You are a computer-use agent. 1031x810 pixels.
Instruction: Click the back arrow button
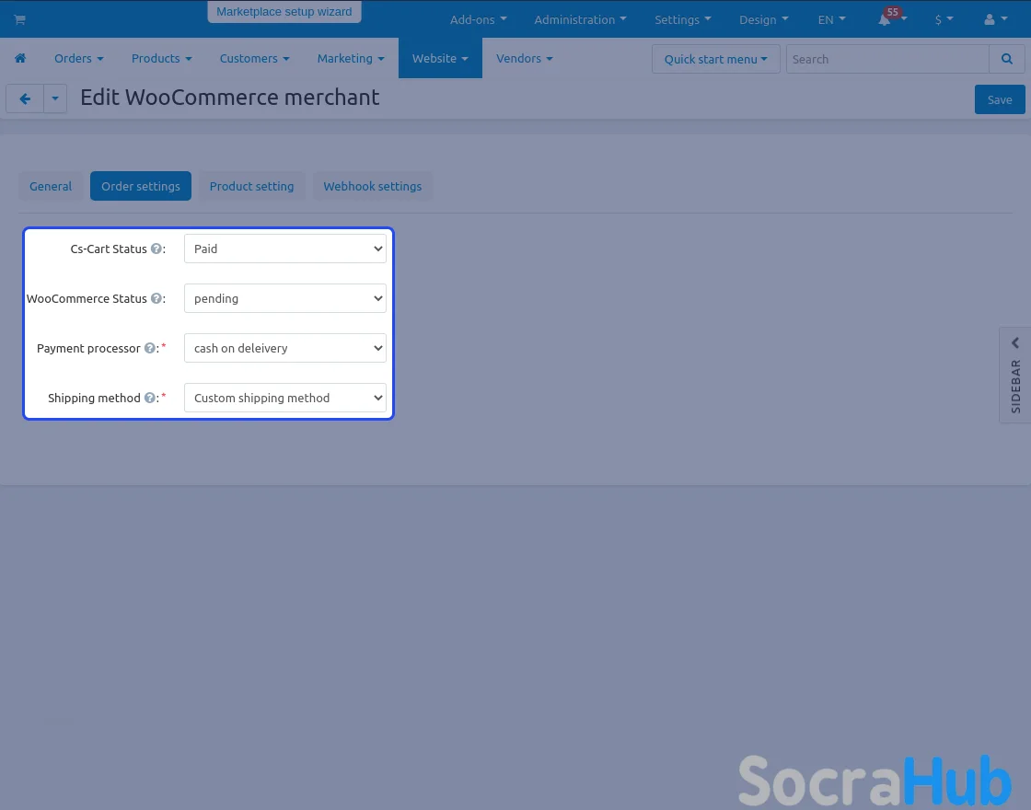25,98
